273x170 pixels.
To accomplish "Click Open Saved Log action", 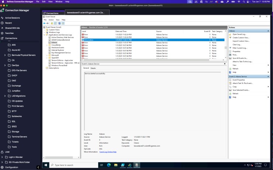I will pyautogui.click(x=239, y=34).
